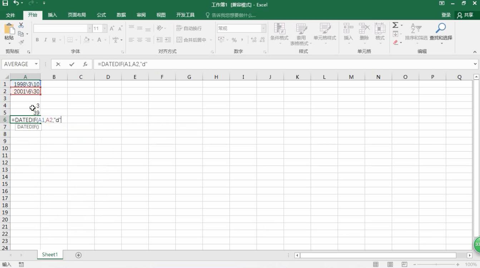The image size is (480, 268).
Task: Open the Insert Function fx dialog
Action: click(85, 64)
